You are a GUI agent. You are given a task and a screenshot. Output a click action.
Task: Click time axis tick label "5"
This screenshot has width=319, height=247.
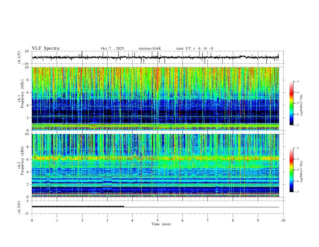pyautogui.click(x=157, y=220)
